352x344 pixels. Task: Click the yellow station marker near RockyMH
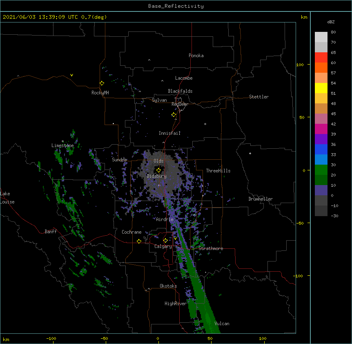pos(102,83)
